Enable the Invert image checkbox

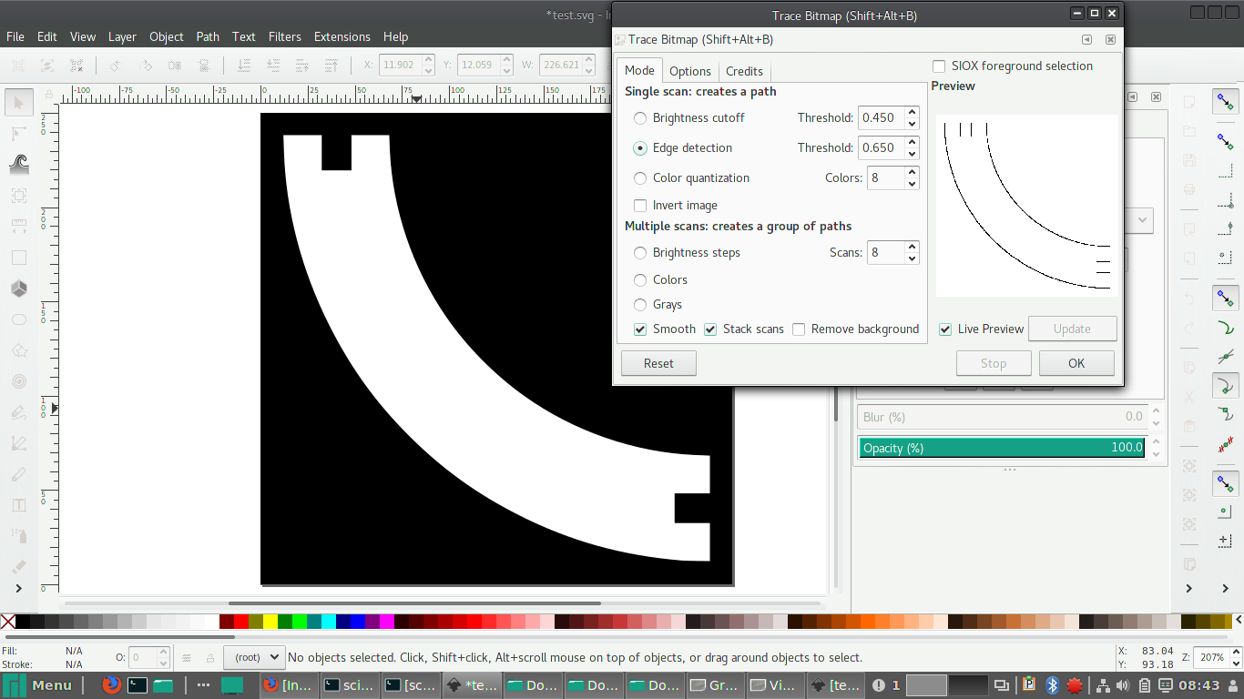click(x=640, y=206)
